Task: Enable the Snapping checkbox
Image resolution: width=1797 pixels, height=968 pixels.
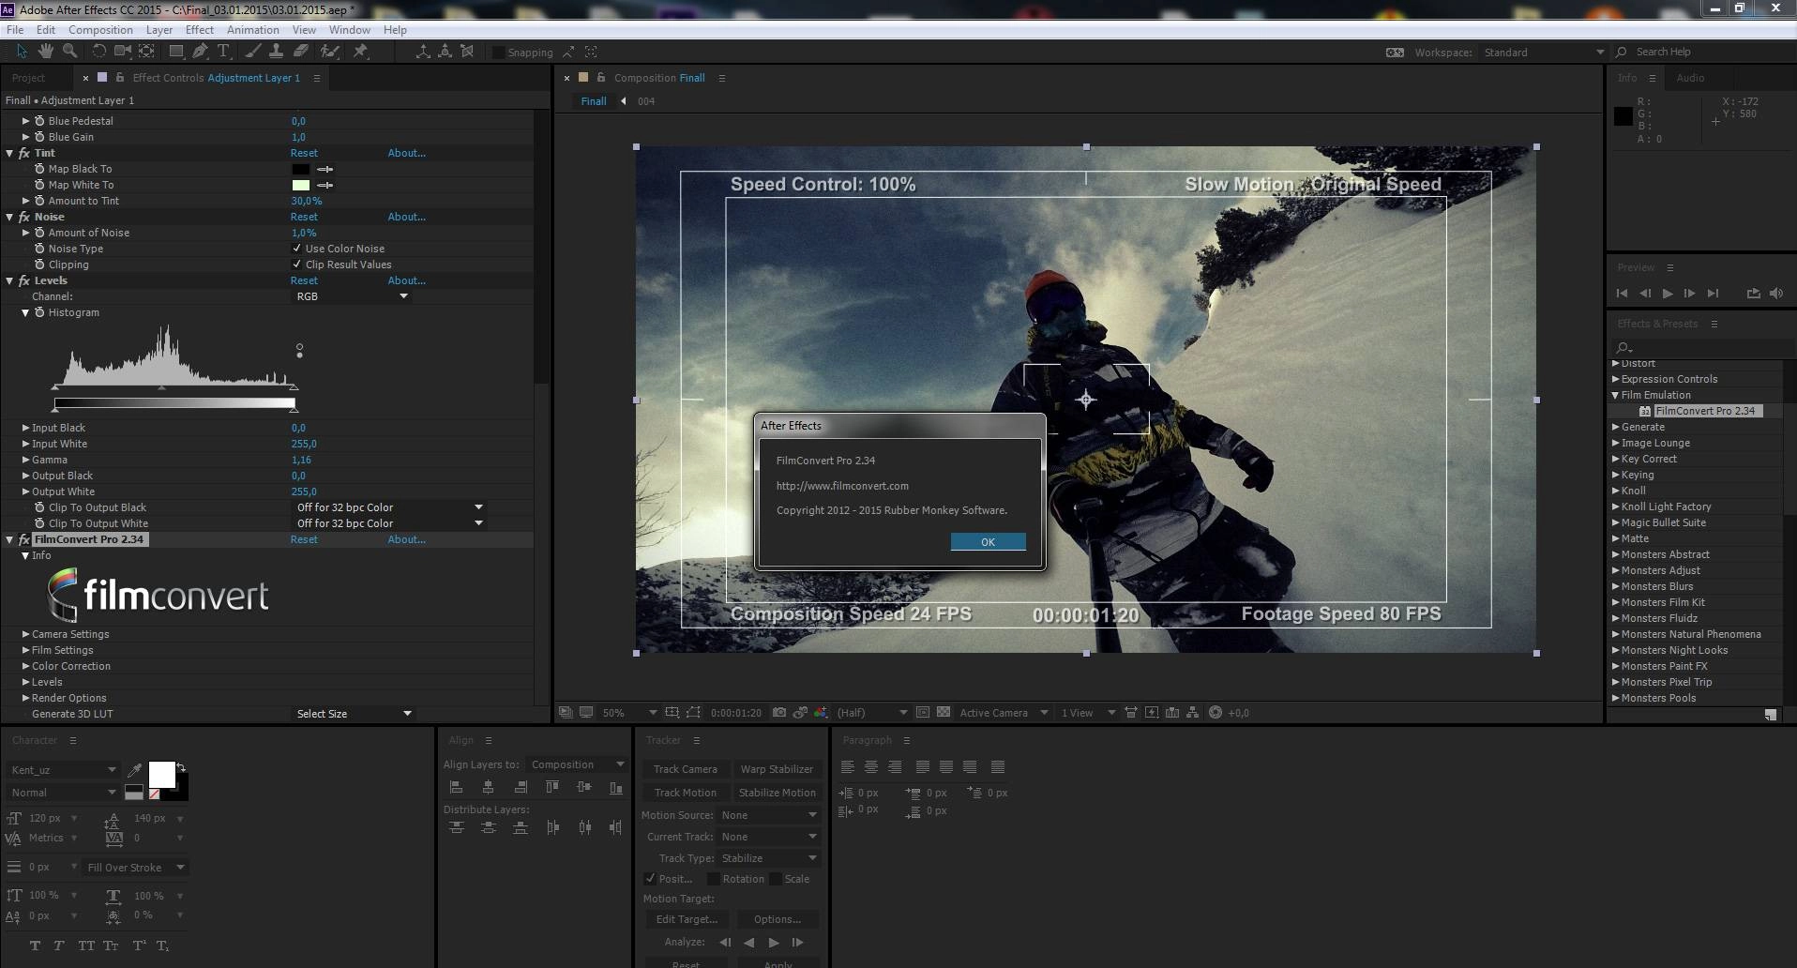Action: pyautogui.click(x=498, y=53)
